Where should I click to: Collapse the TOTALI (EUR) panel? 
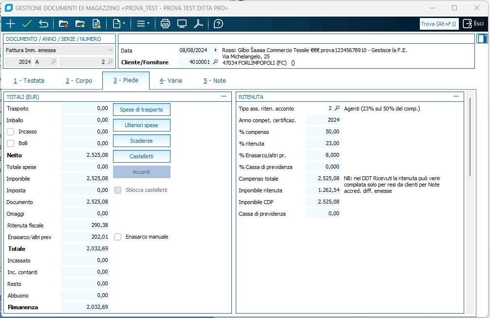pos(224,96)
